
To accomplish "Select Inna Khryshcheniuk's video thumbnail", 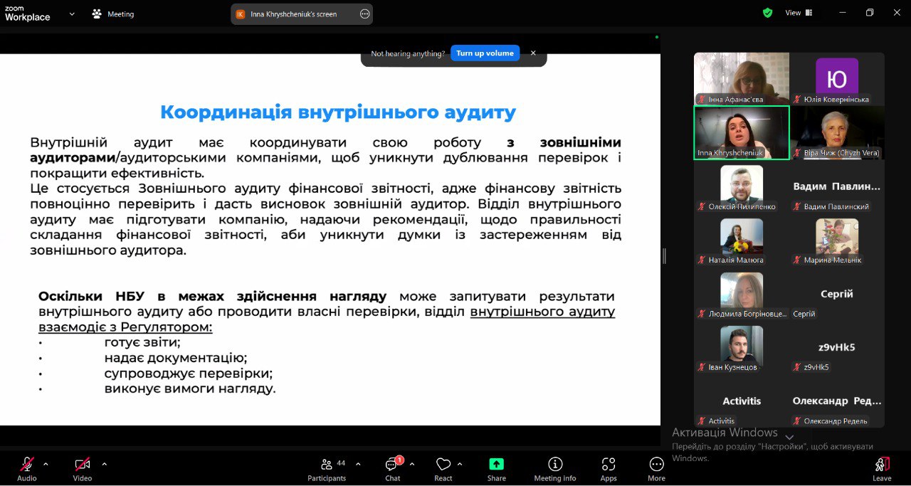I will pyautogui.click(x=742, y=132).
